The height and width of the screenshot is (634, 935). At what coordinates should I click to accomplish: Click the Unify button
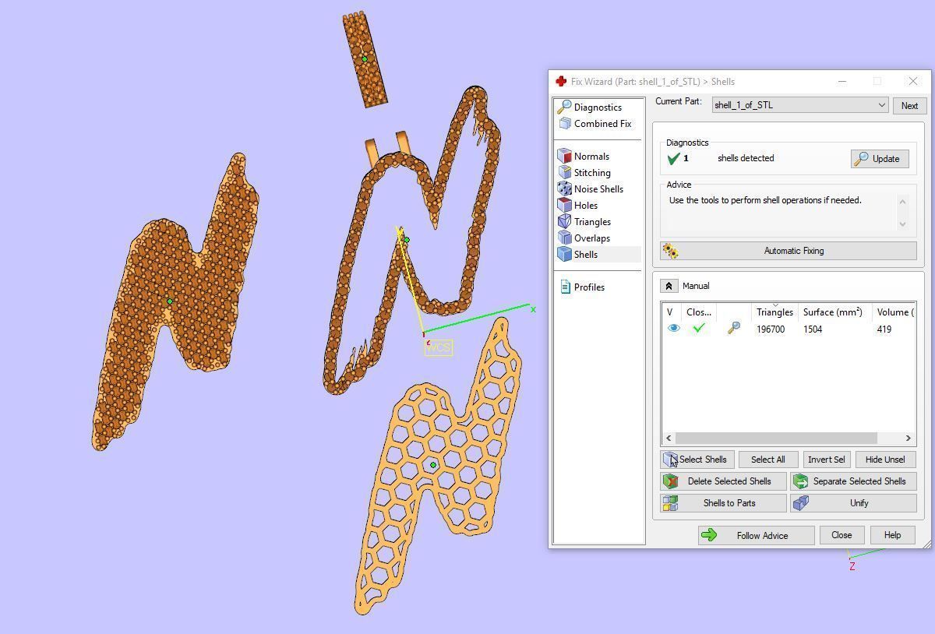tap(853, 503)
